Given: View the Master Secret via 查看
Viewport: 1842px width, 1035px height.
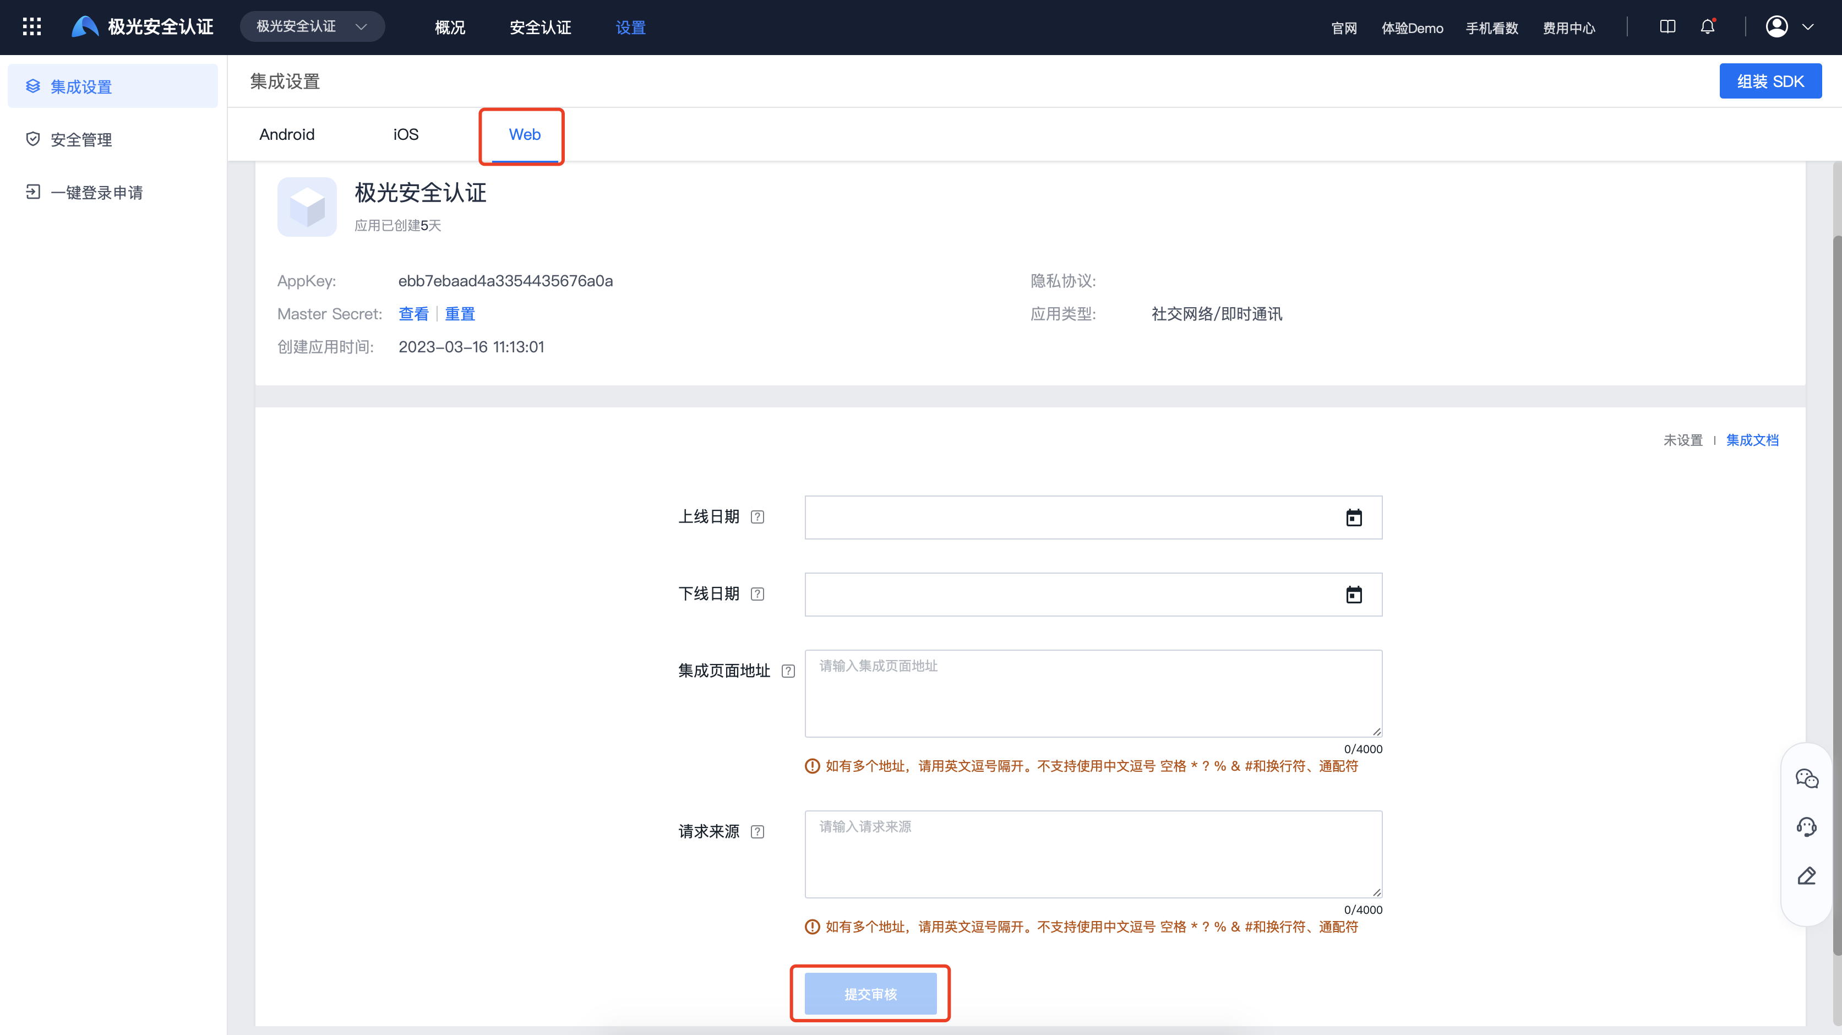Looking at the screenshot, I should click(413, 314).
